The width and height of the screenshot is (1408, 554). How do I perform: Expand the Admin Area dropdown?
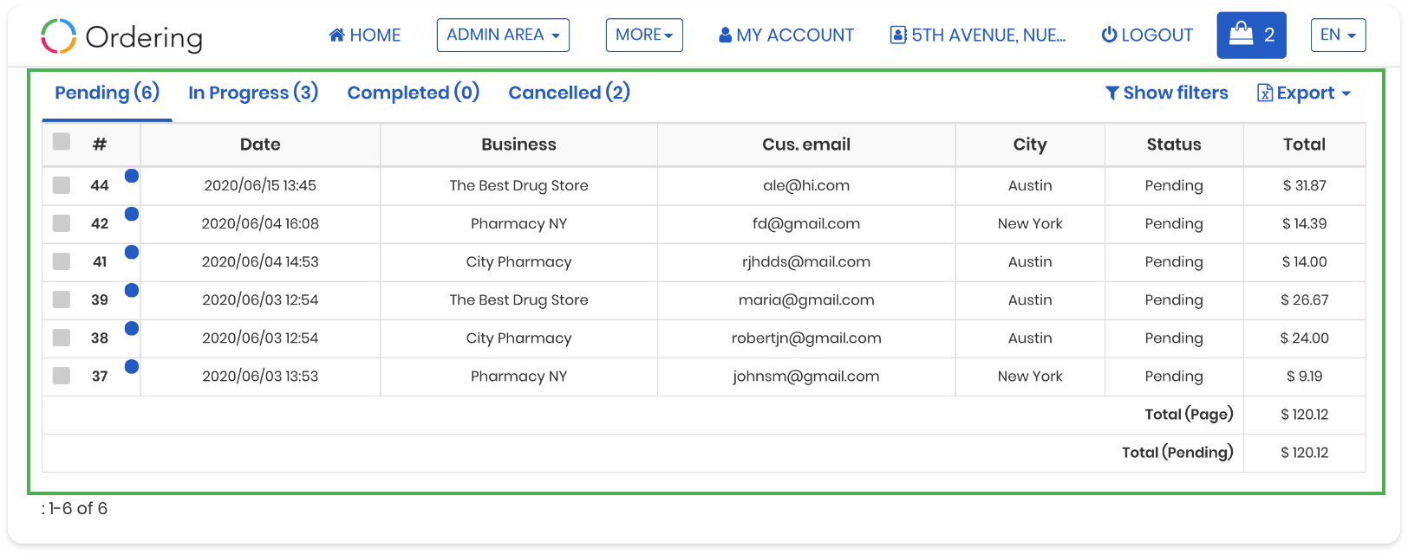[503, 35]
